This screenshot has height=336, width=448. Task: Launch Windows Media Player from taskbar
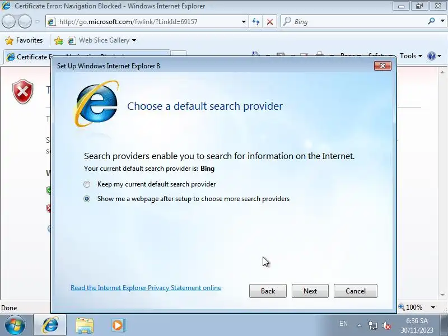click(x=118, y=325)
